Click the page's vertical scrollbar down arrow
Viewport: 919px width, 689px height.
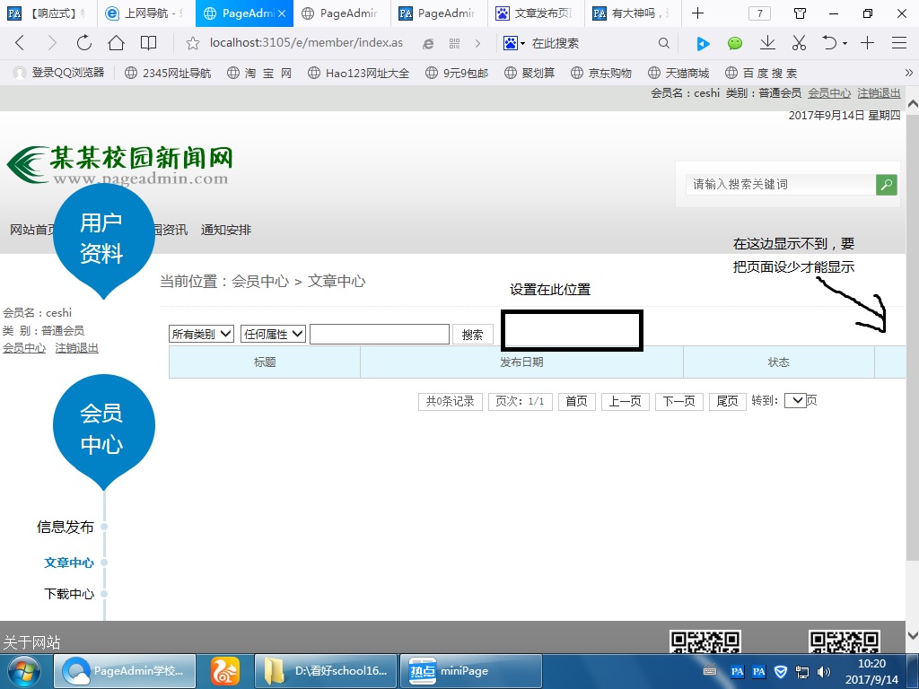pos(912,635)
